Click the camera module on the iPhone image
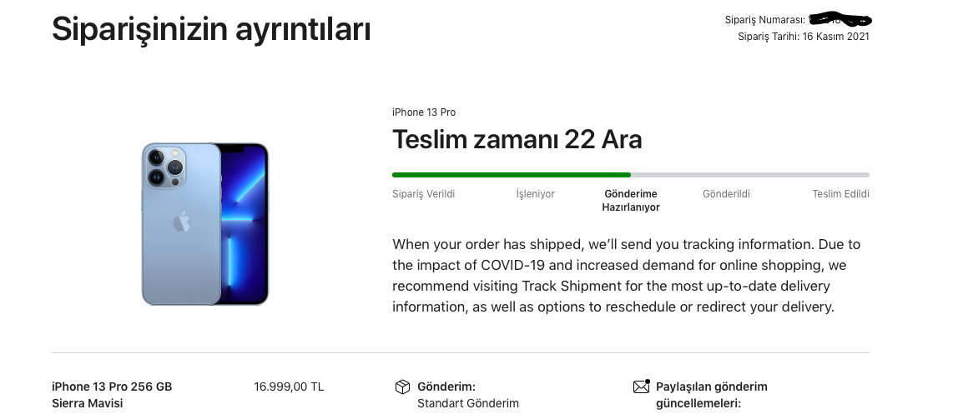The image size is (953, 414). click(166, 166)
